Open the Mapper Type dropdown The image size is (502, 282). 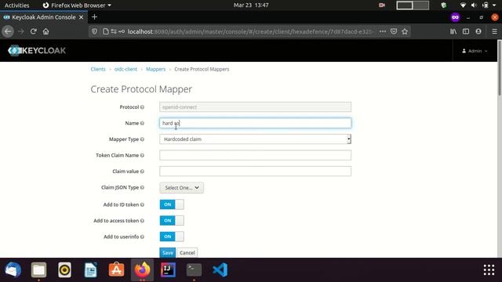pyautogui.click(x=255, y=139)
